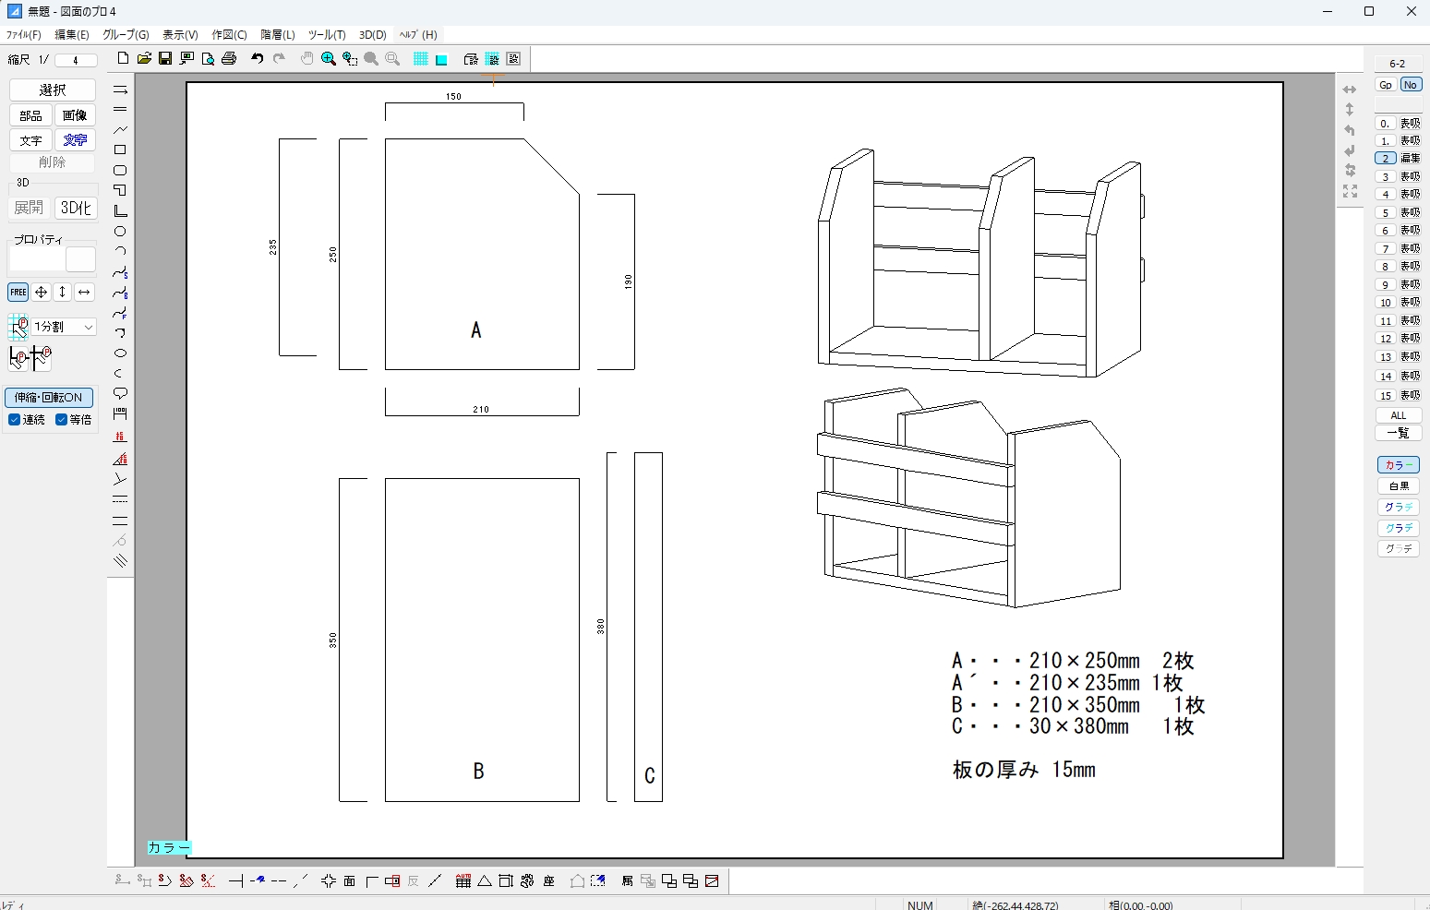Select layer number 5 button

click(x=1385, y=213)
